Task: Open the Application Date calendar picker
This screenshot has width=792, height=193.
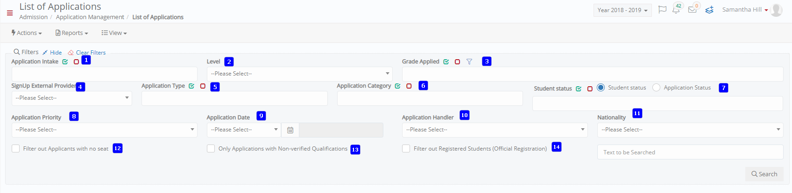Action: (x=290, y=130)
